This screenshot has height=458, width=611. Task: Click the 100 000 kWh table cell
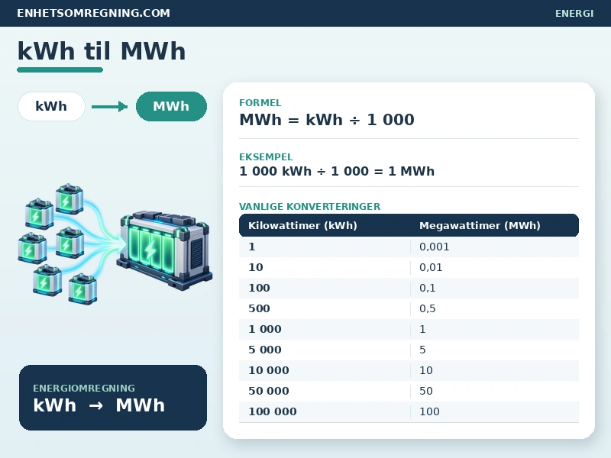[325, 412]
